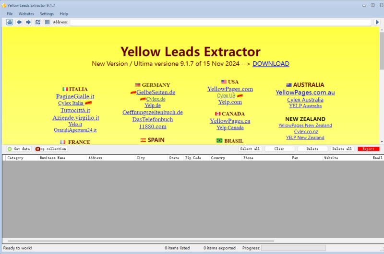
Task: Open the Cylex Italia link
Action: tap(71, 103)
